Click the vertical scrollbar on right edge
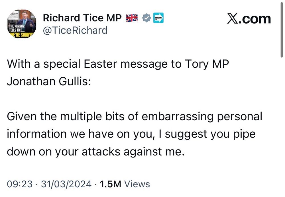 [282, 28]
